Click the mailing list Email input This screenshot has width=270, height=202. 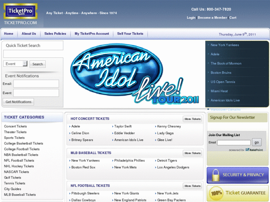(x=234, y=143)
